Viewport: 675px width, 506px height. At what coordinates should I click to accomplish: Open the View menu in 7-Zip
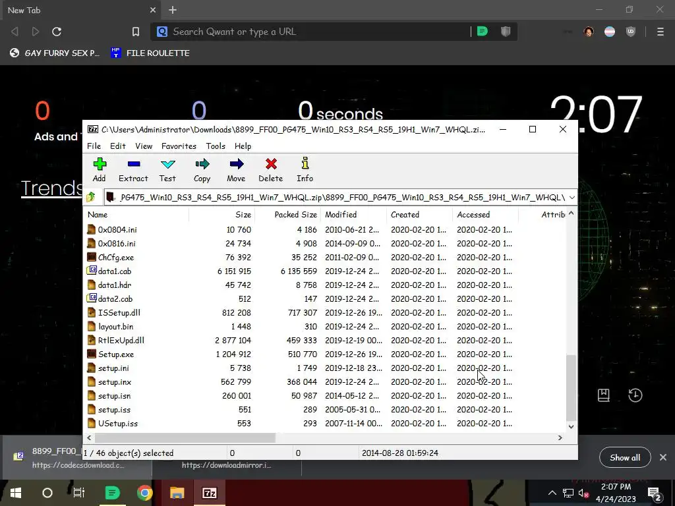tap(144, 146)
